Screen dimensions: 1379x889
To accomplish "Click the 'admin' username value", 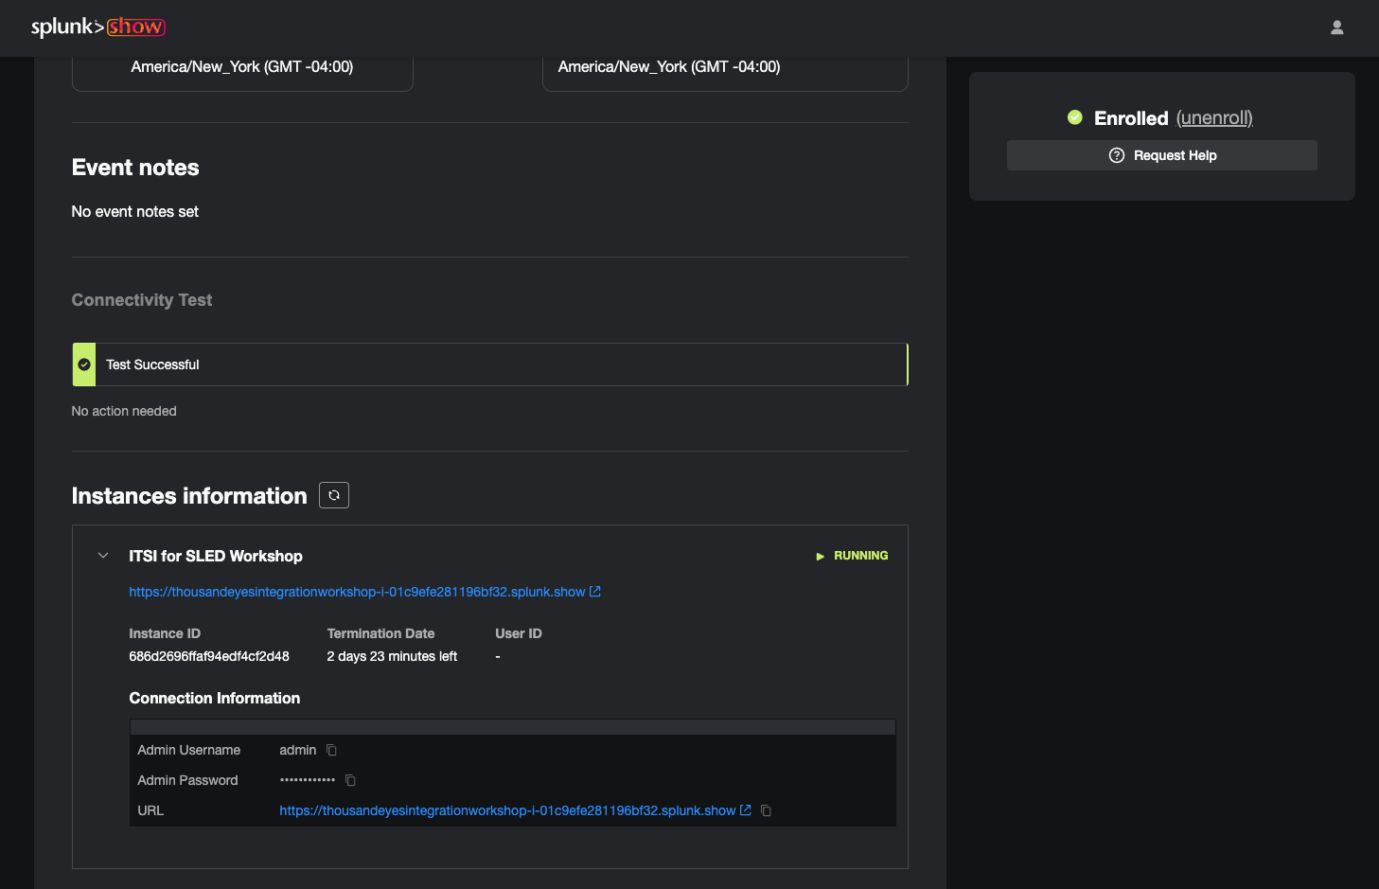I will point(298,750).
